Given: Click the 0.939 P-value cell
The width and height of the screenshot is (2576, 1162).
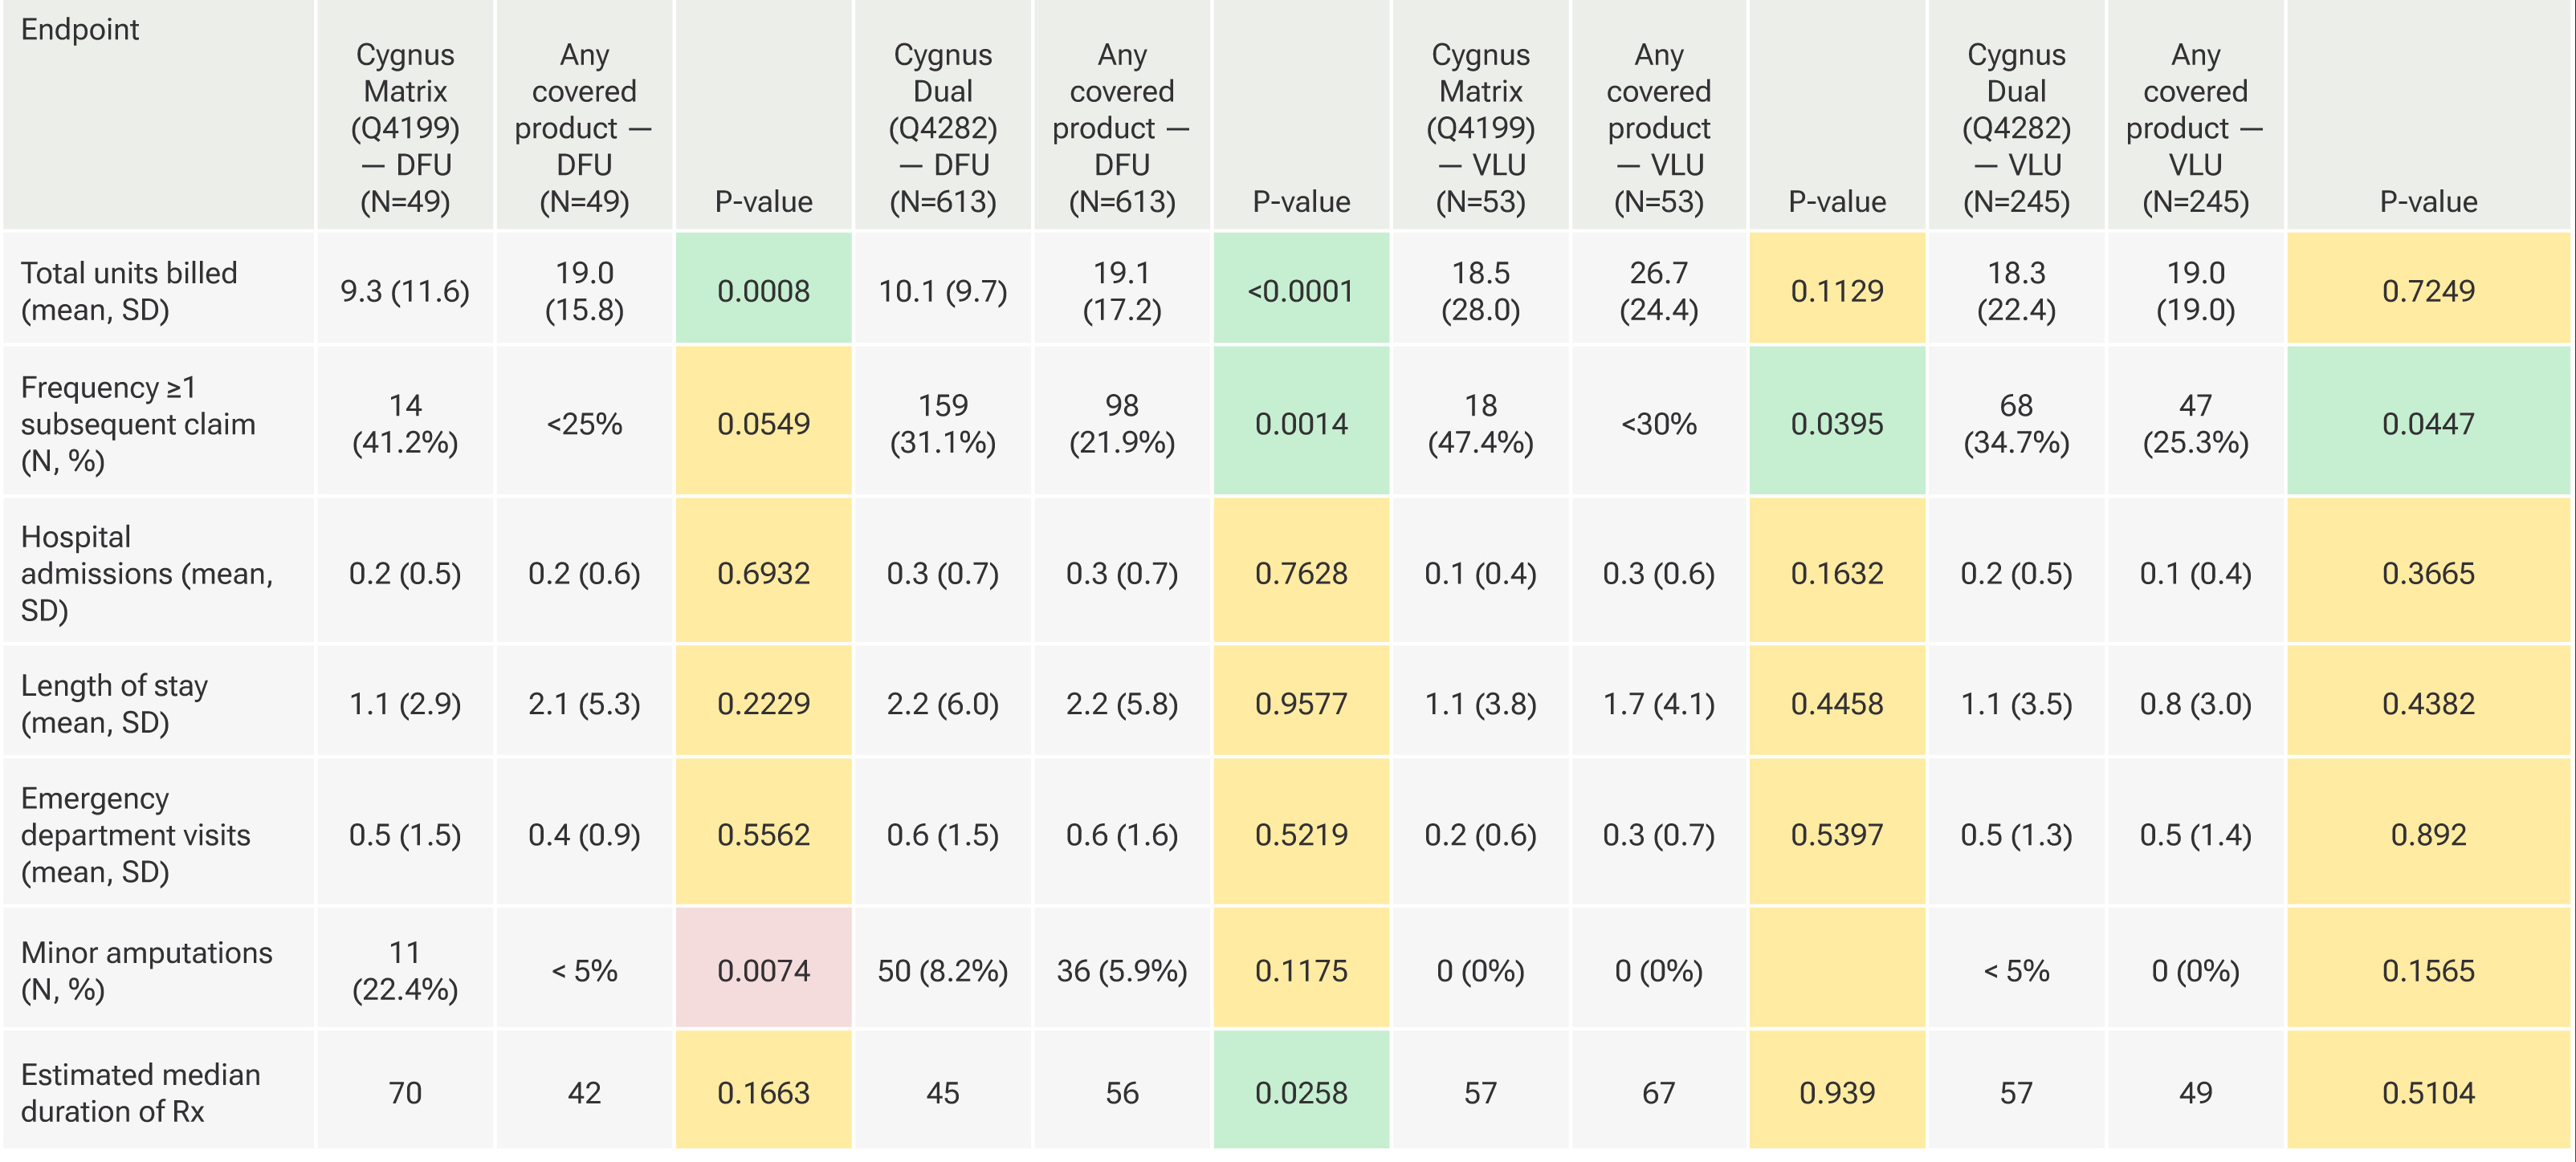Looking at the screenshot, I should (1836, 1092).
